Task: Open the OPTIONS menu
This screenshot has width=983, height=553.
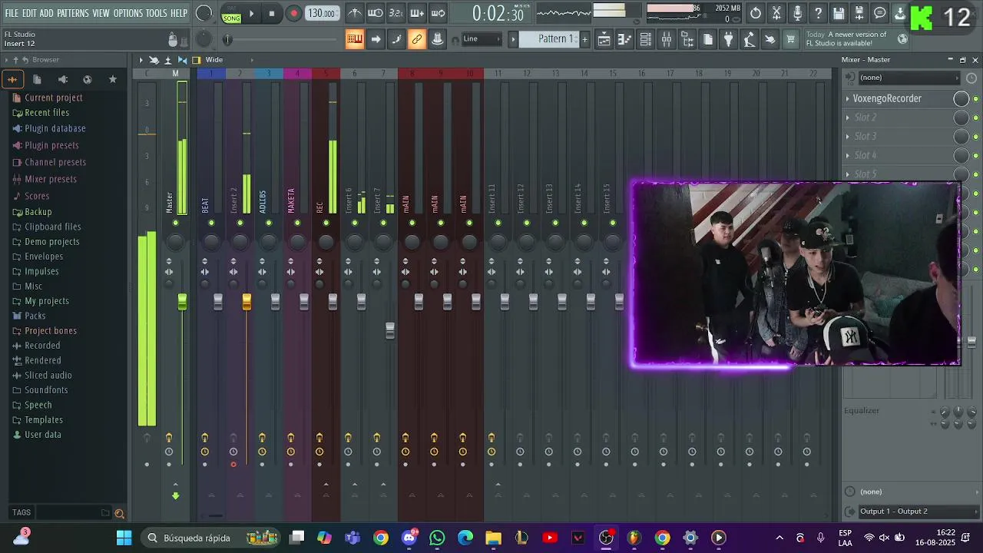Action: click(x=128, y=13)
